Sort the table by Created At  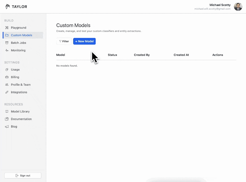click(181, 55)
